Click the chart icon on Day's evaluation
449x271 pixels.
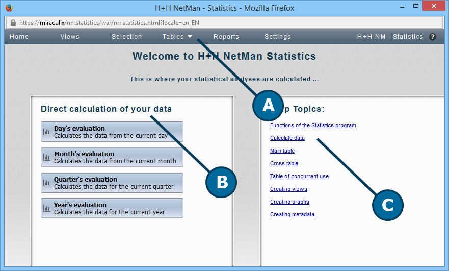(x=47, y=132)
